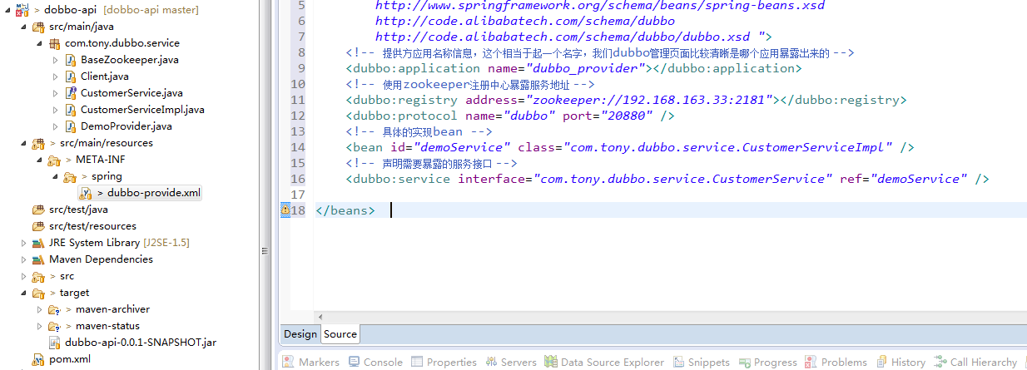
Task: Click the JRE System Library icon
Action: click(x=38, y=243)
